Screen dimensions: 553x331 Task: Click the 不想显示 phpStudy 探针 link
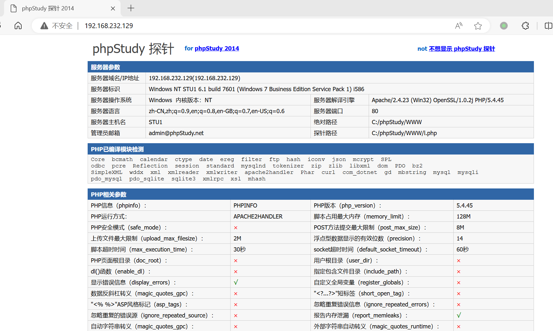point(462,49)
